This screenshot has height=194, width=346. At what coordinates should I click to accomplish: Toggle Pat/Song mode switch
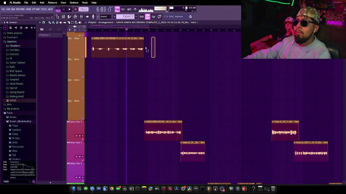58,9
